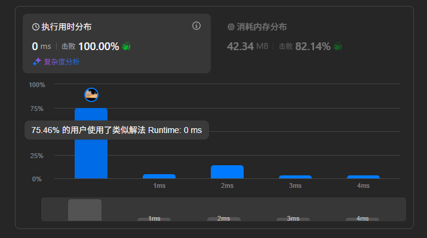Click the 4ms bar in the chart
427x238 pixels.
[x=363, y=177]
